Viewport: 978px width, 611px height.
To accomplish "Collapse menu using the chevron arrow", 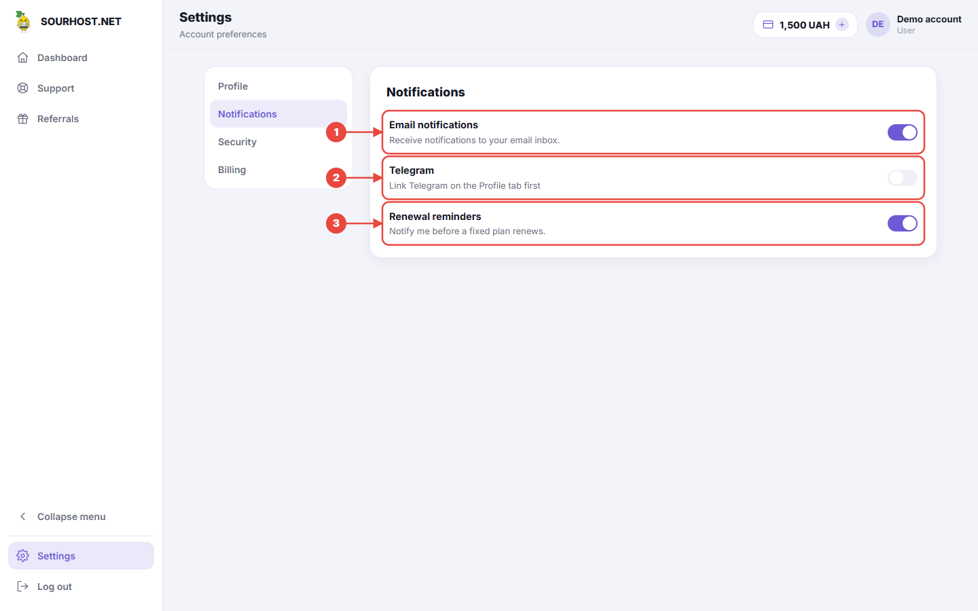I will pyautogui.click(x=23, y=517).
